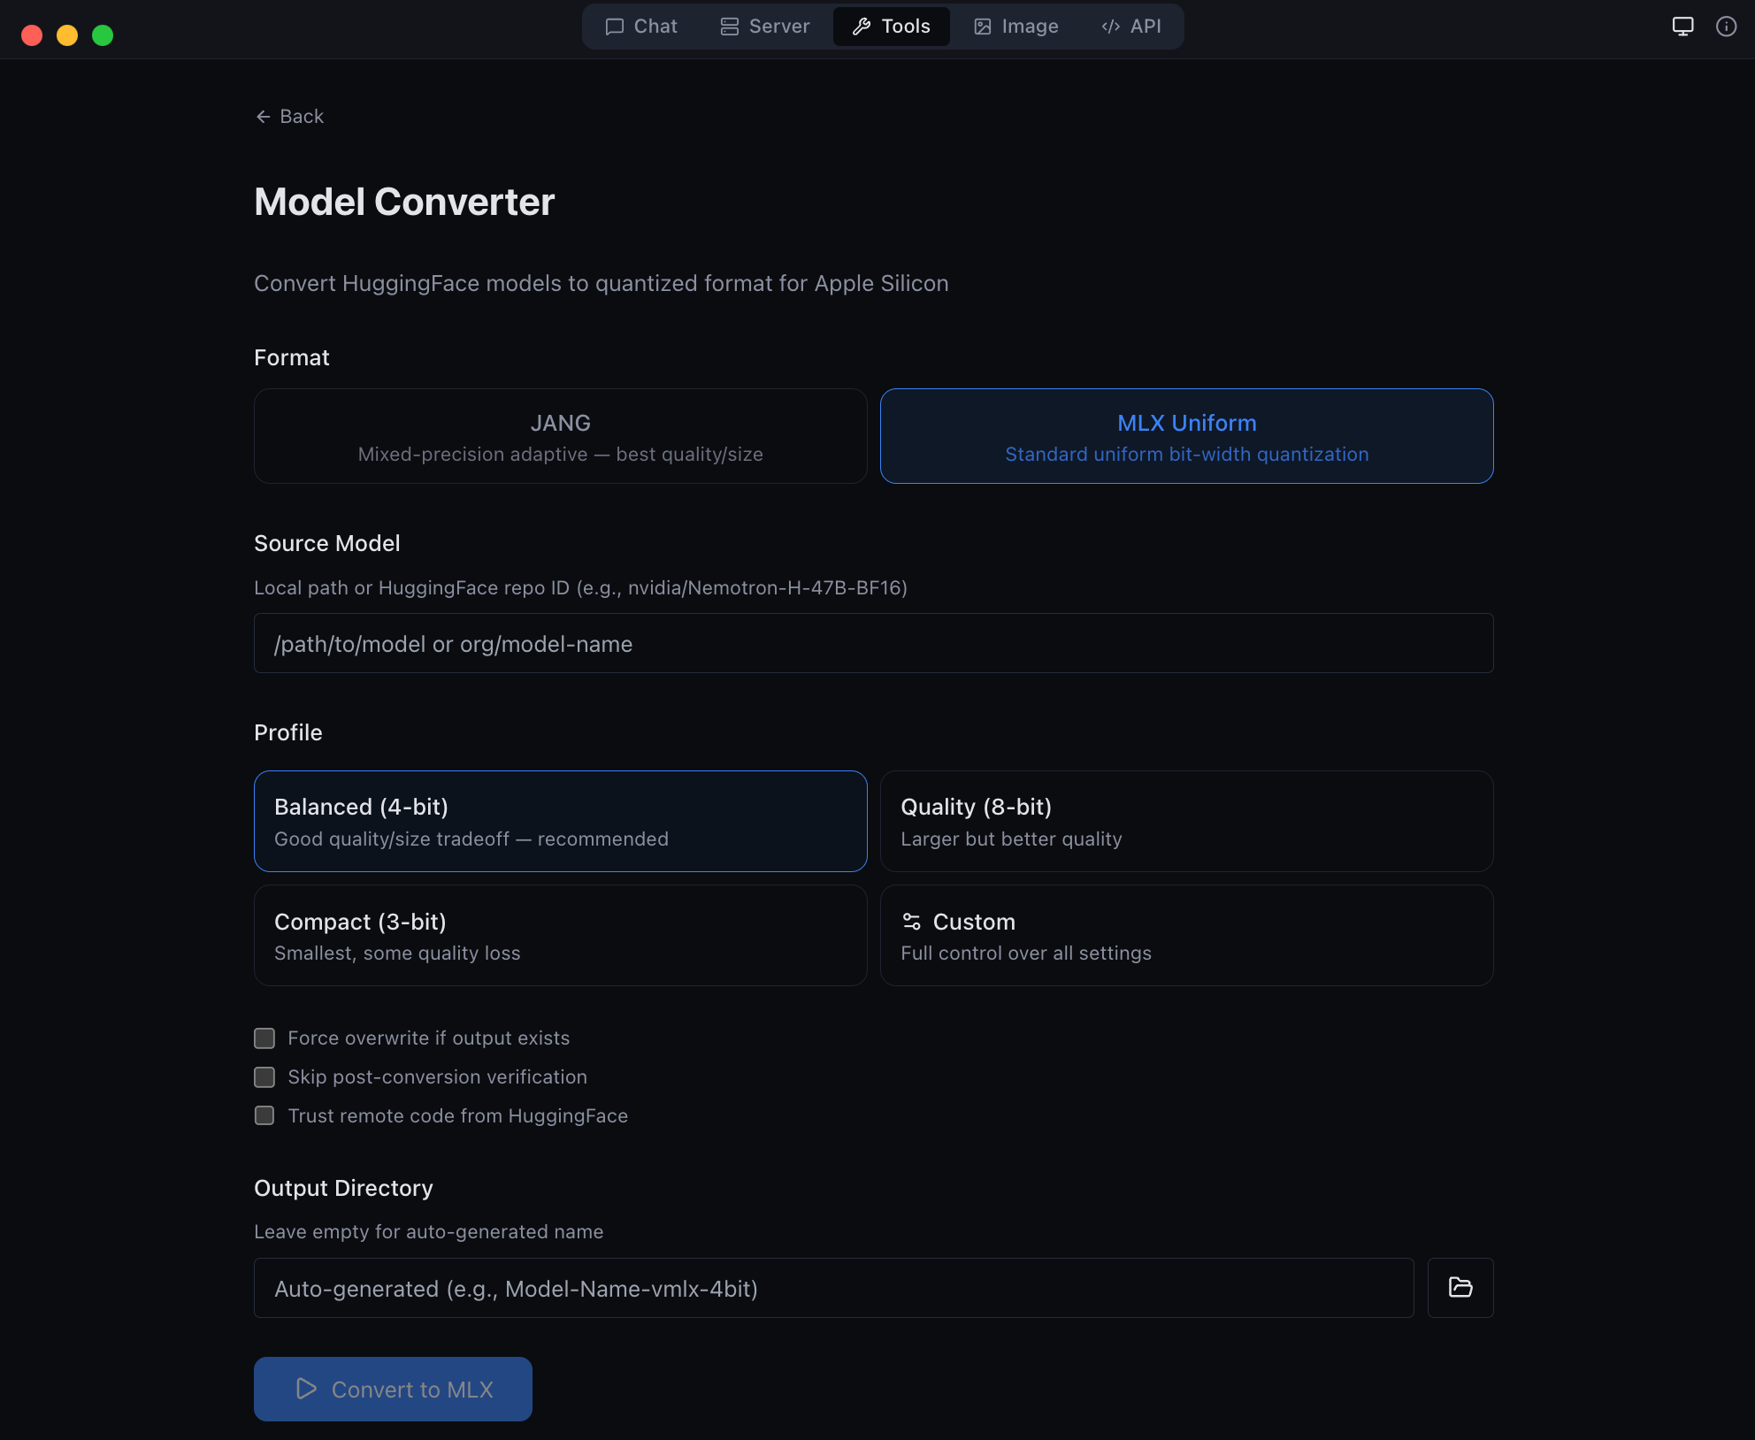Toggle Trust remote code from HuggingFace
1755x1440 pixels.
tap(264, 1116)
